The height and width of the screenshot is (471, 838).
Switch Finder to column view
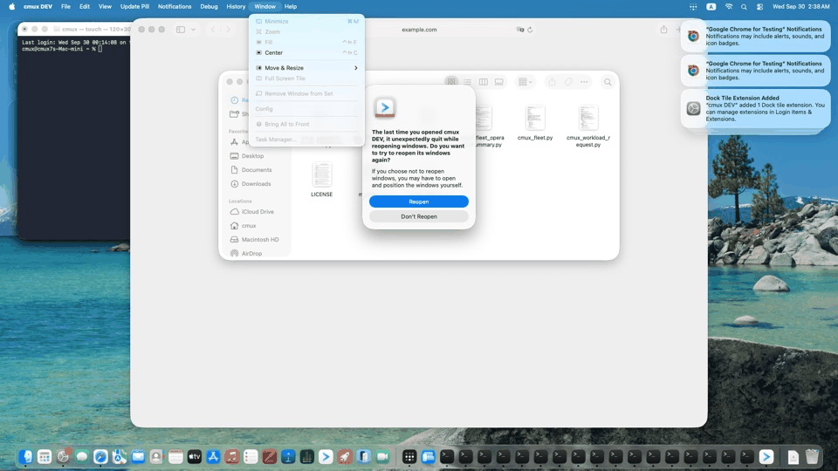[483, 82]
